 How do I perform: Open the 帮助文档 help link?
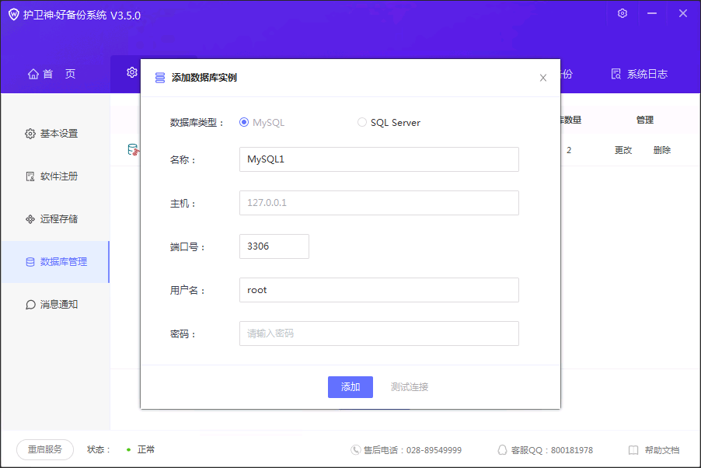coord(661,450)
